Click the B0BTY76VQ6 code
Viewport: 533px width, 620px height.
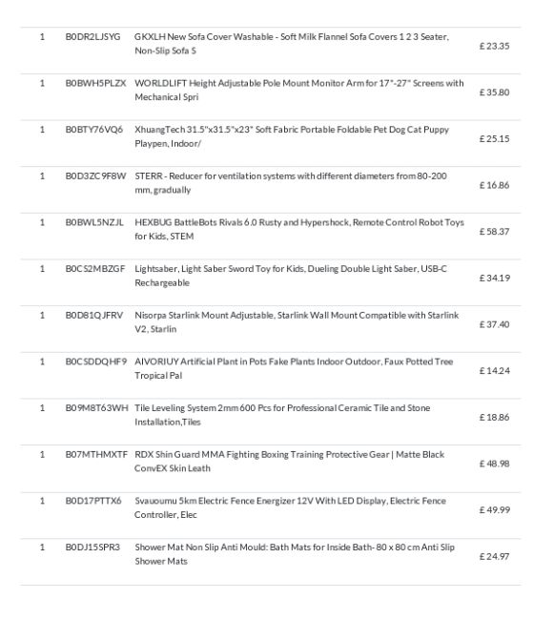[94, 130]
